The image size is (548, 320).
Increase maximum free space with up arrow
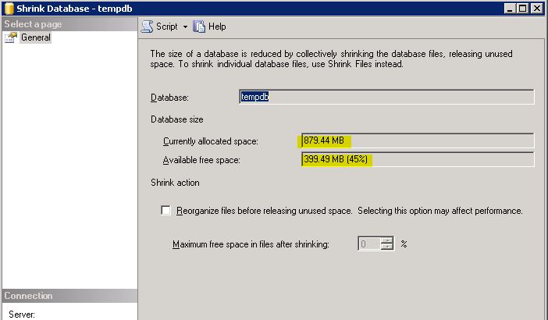pyautogui.click(x=386, y=240)
